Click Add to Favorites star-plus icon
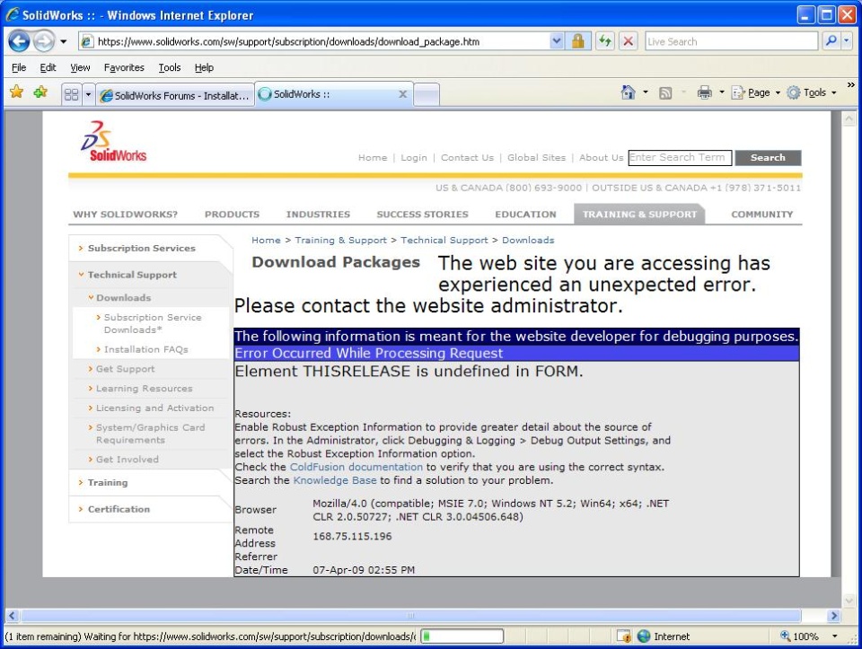 click(40, 92)
